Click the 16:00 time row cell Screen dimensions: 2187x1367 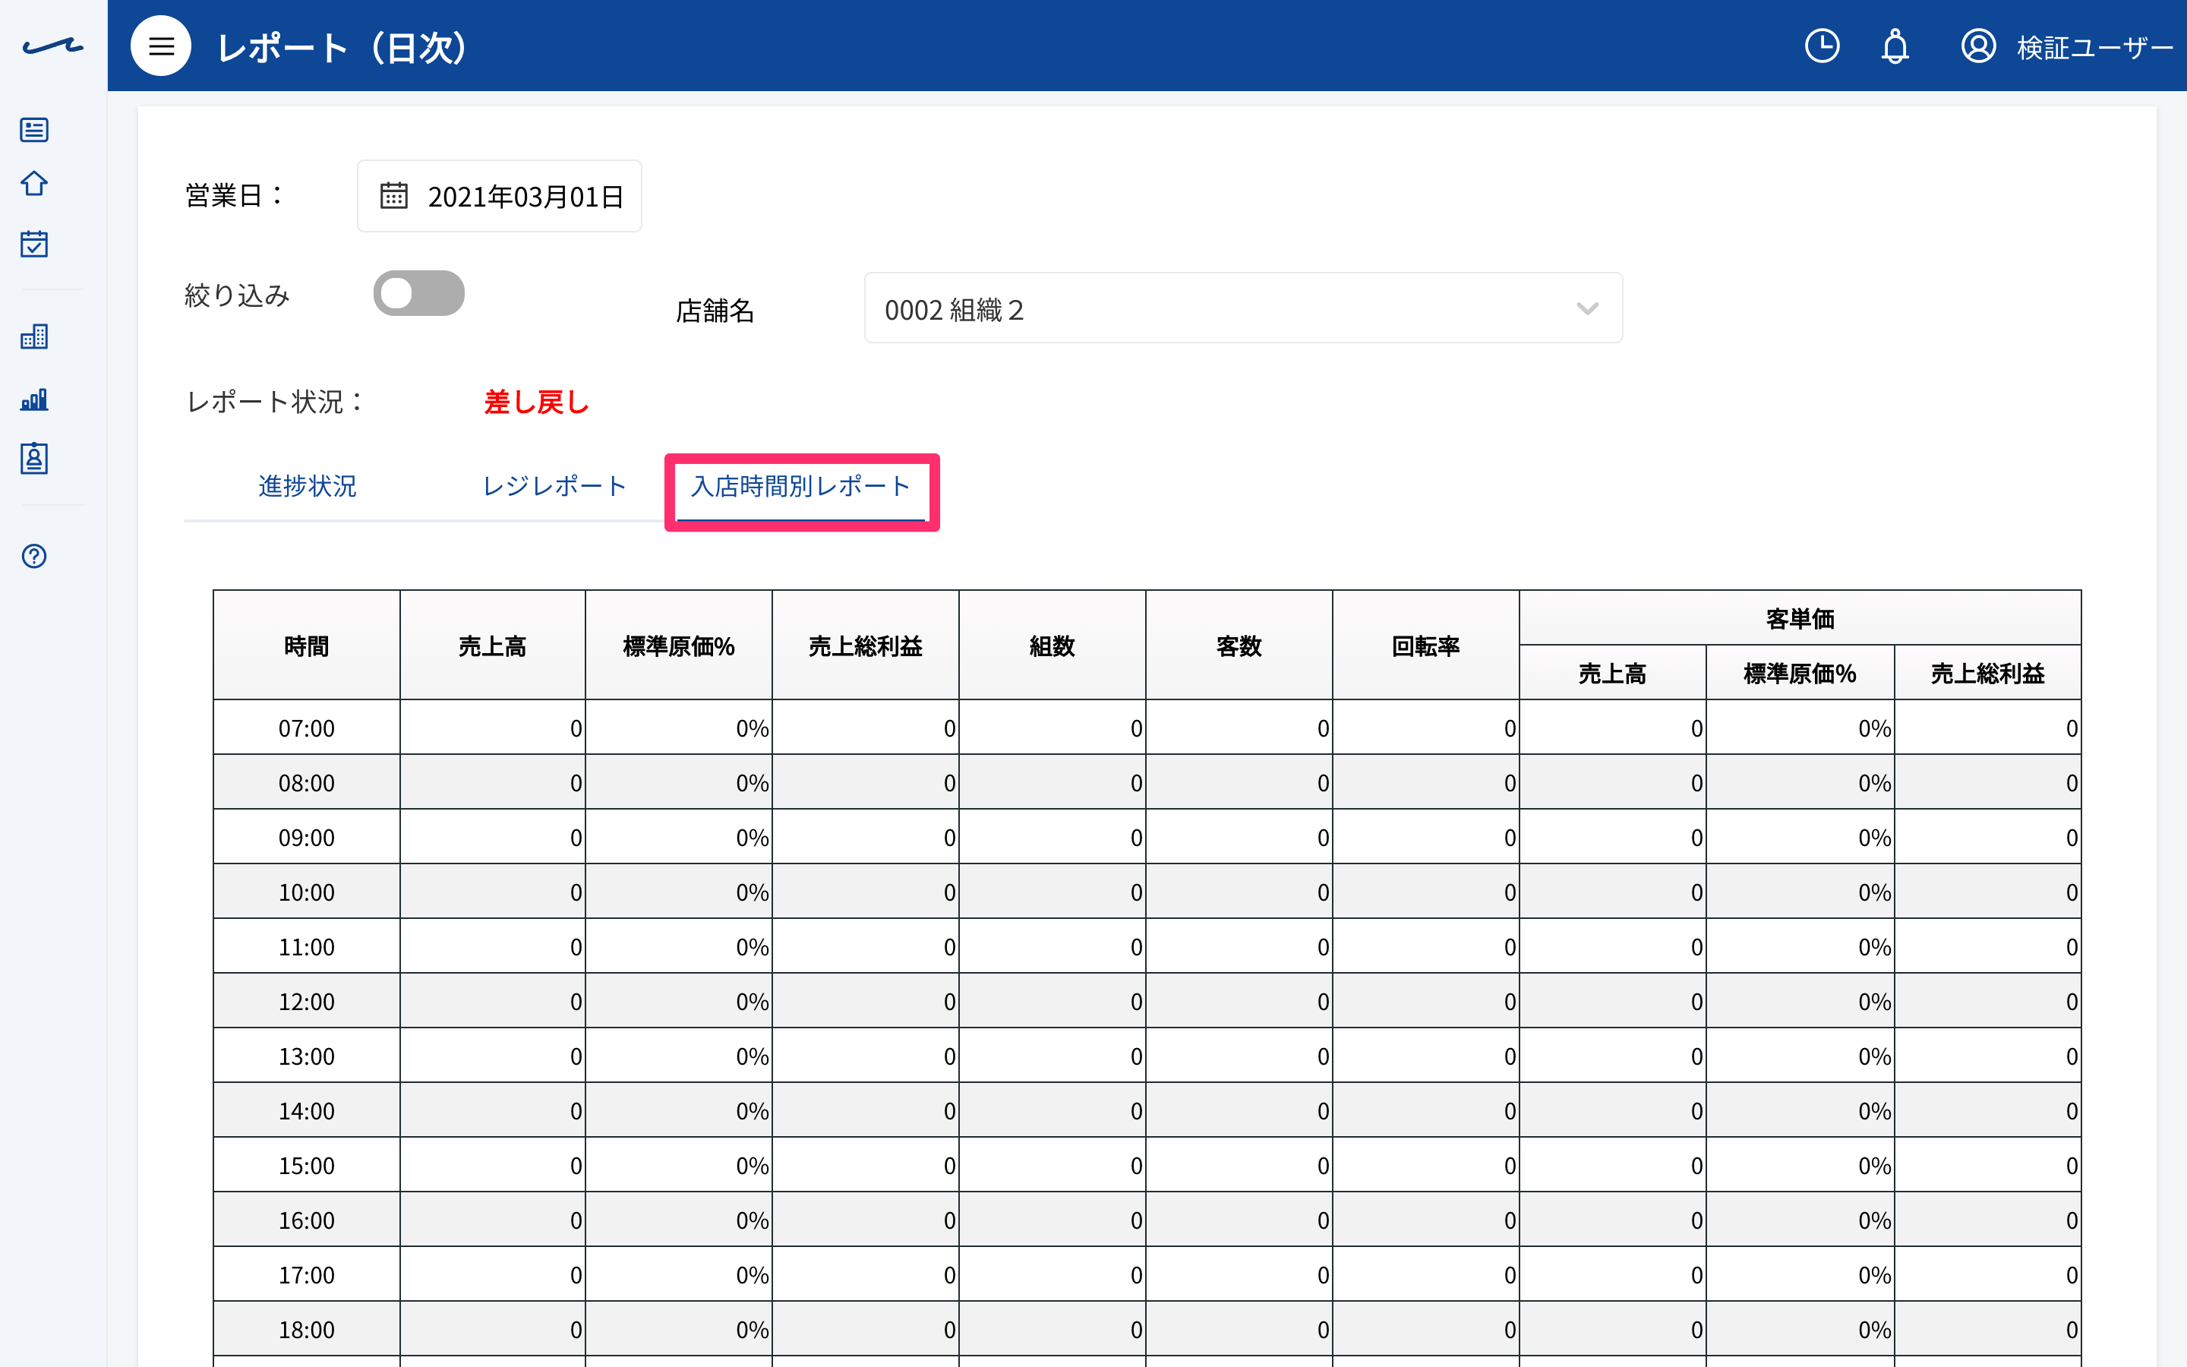306,1220
